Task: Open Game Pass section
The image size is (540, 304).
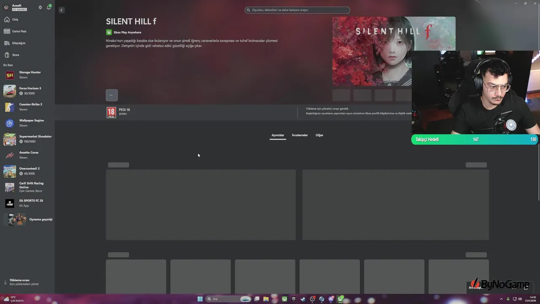Action: [x=27, y=31]
